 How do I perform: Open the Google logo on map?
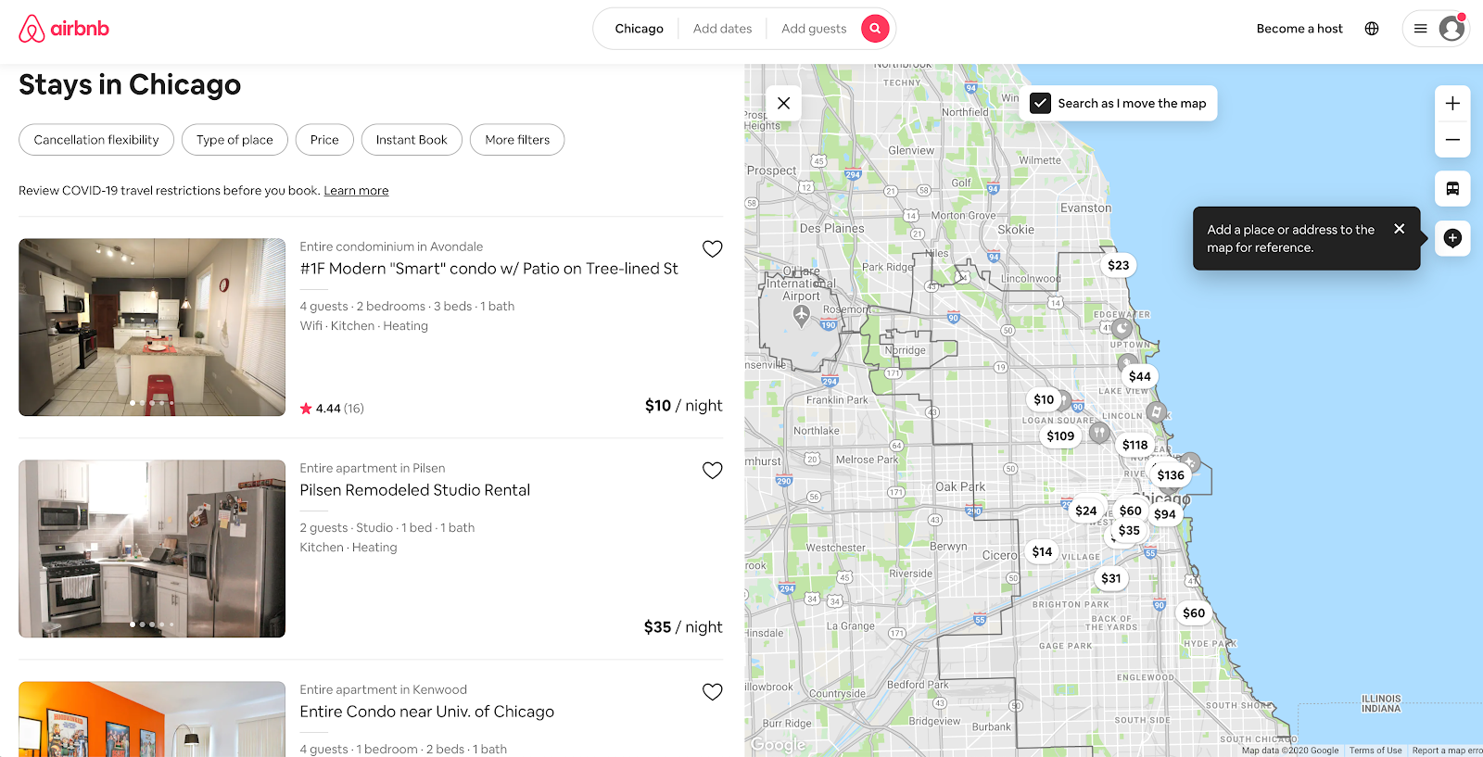click(779, 744)
